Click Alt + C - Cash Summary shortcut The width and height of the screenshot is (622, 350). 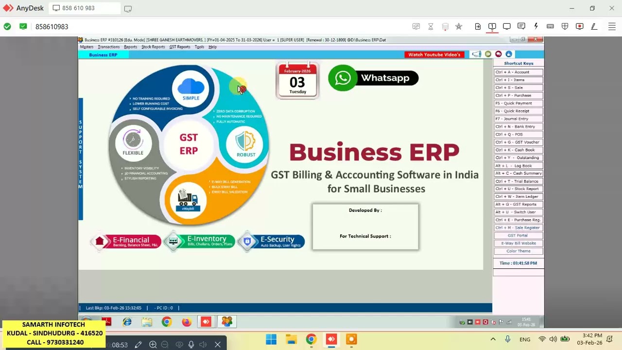pyautogui.click(x=518, y=173)
